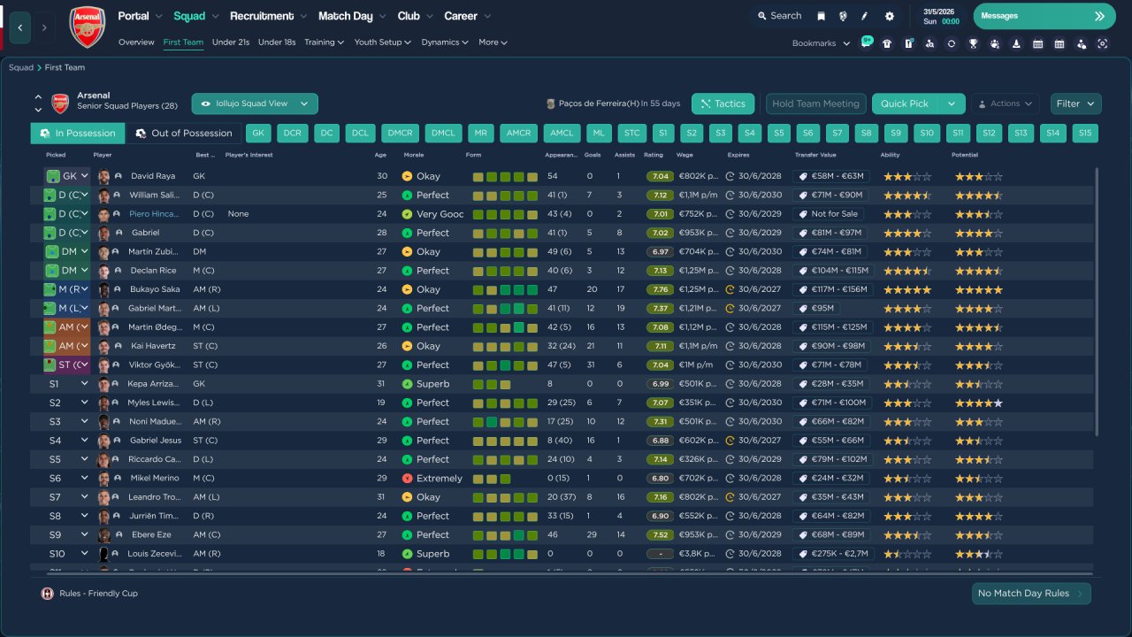Switch to Out of Possession view

[183, 134]
